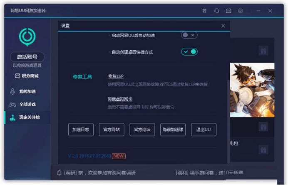Image resolution: width=288 pixels, height=185 pixels.
Task: Click the 隐藏加速球 button
Action: click(173, 129)
